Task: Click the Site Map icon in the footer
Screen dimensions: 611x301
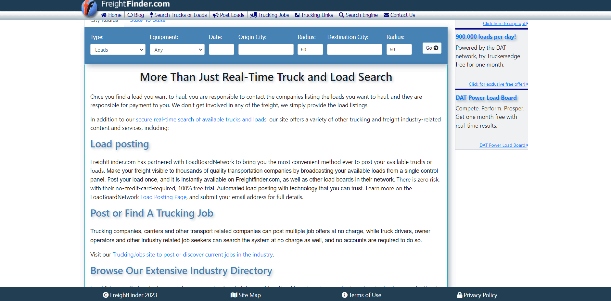Action: coord(234,295)
